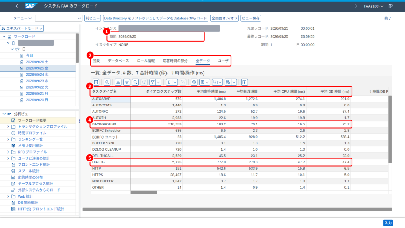Expand the Web 統計 folder

pyautogui.click(x=8, y=196)
